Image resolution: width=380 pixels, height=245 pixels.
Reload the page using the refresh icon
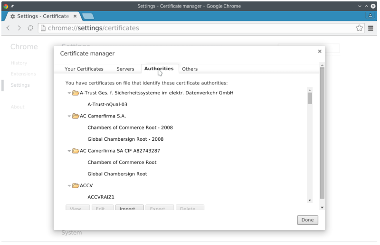[30, 28]
